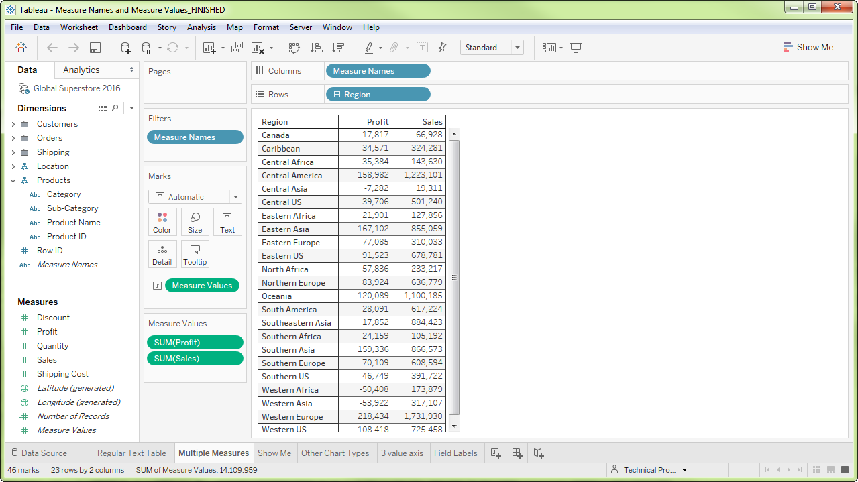Open the Automatic mark type dropdown
The image size is (858, 482).
point(195,197)
